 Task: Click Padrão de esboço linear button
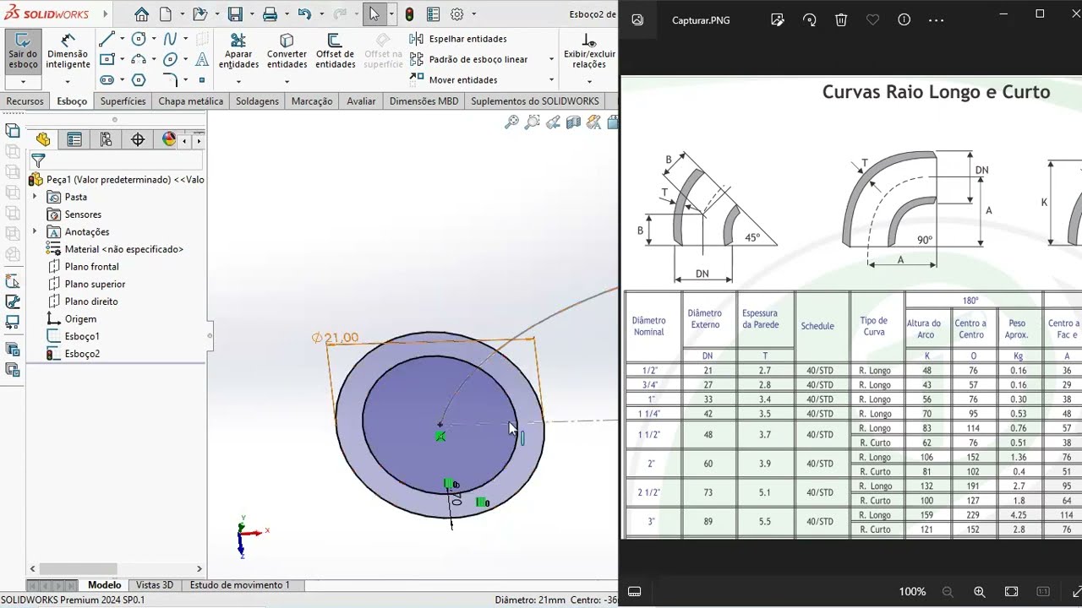[x=469, y=59]
